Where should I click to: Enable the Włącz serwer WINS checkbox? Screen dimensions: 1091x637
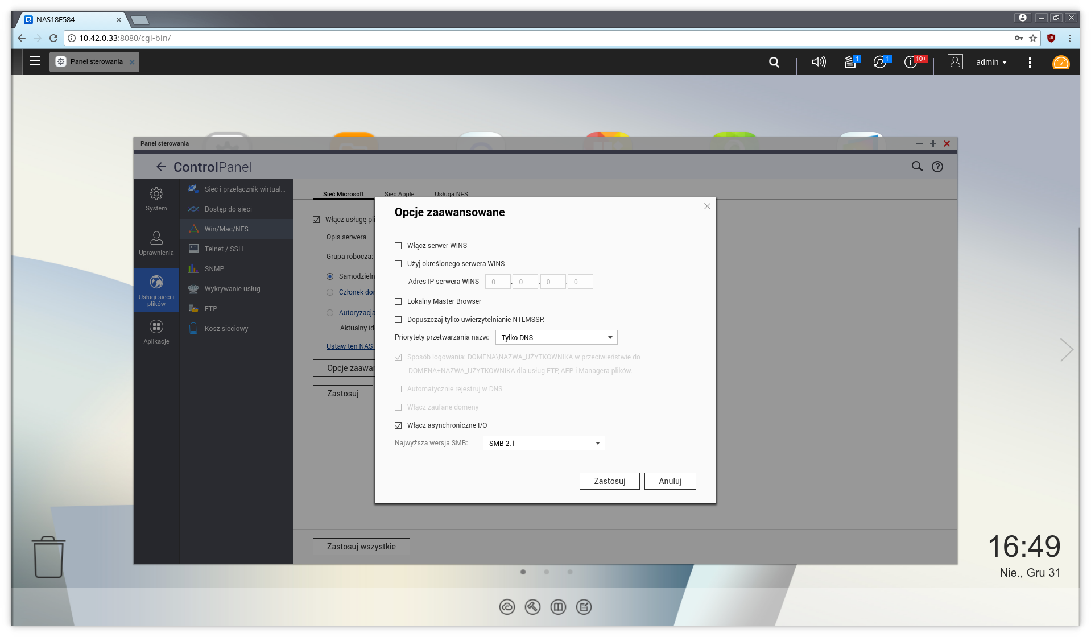398,245
